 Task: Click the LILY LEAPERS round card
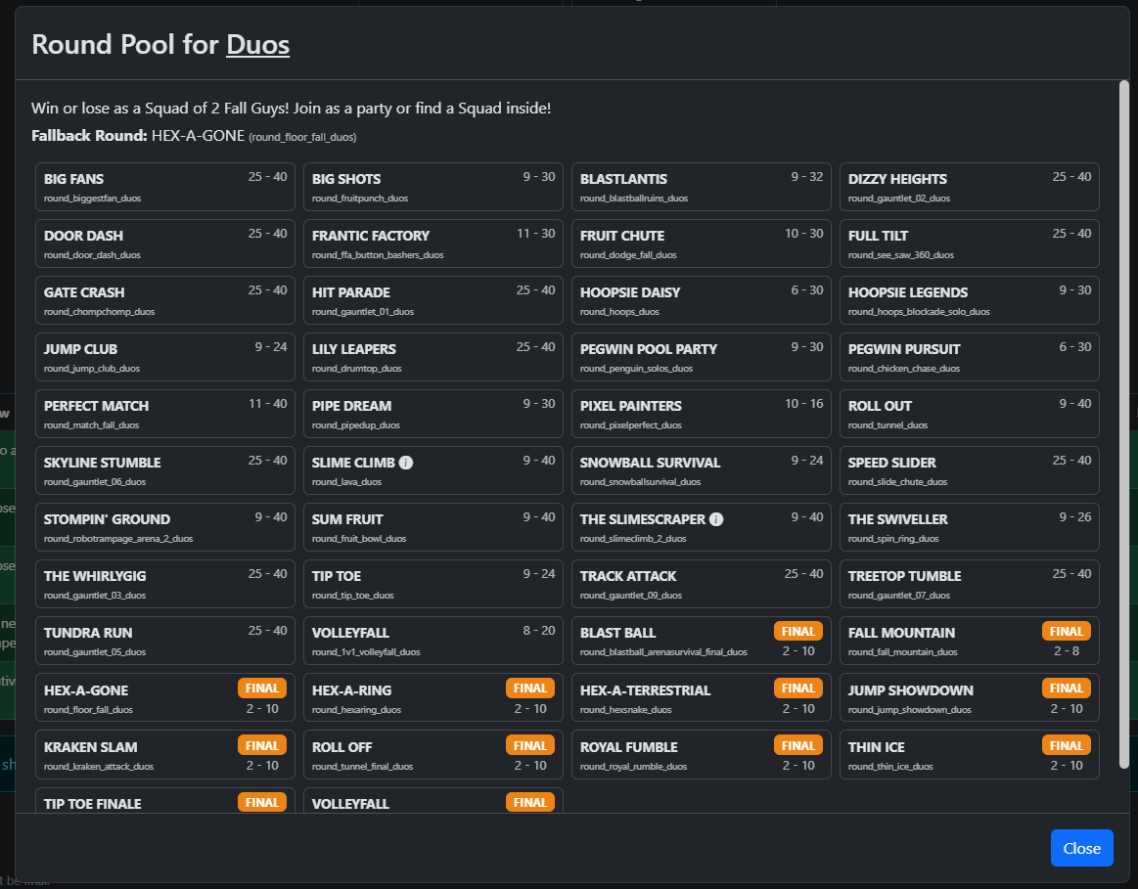433,357
